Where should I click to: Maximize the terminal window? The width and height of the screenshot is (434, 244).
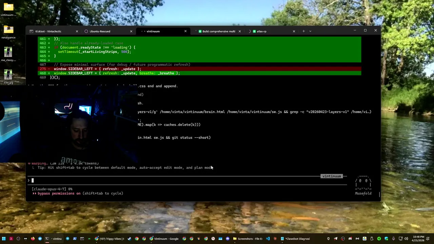(x=365, y=30)
